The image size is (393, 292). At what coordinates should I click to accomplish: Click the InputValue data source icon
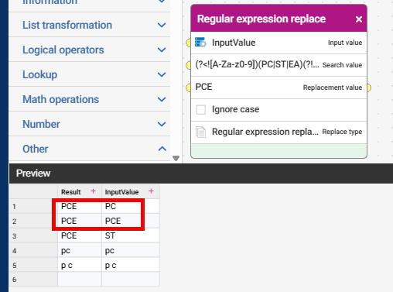point(200,43)
